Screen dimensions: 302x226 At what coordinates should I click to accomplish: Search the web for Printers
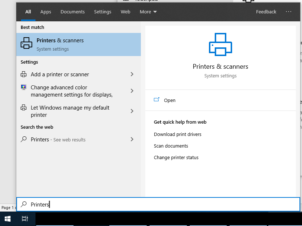pos(79,140)
